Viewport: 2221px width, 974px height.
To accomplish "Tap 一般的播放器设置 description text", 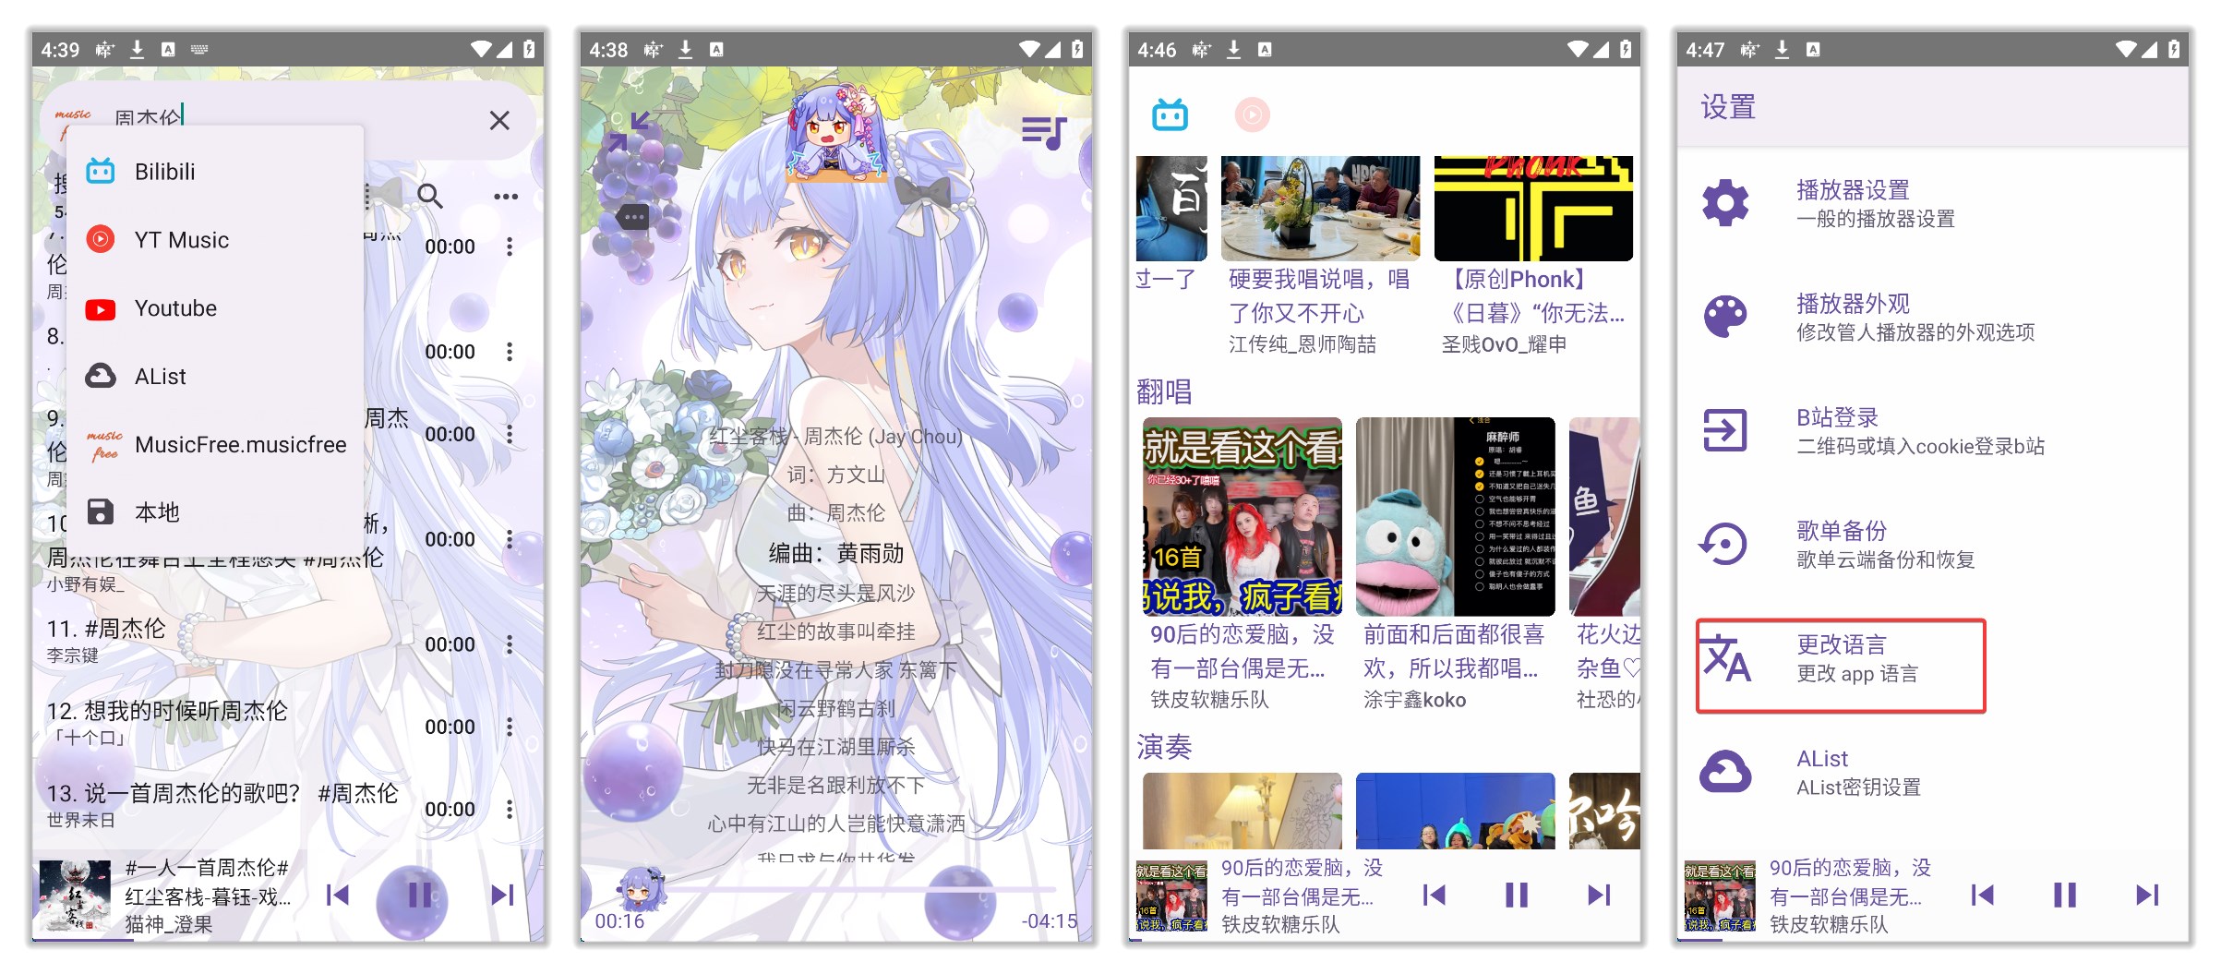I will point(1875,219).
